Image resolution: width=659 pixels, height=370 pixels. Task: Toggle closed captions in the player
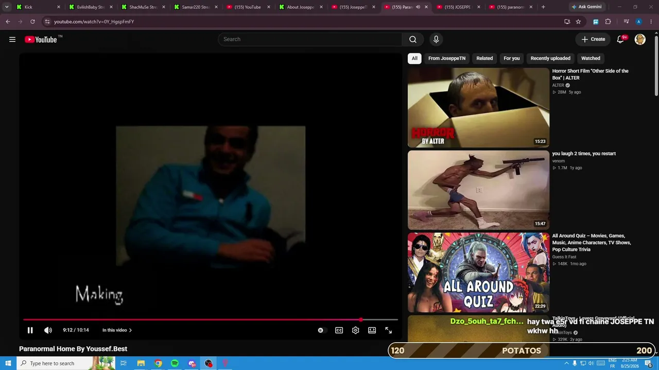point(339,330)
